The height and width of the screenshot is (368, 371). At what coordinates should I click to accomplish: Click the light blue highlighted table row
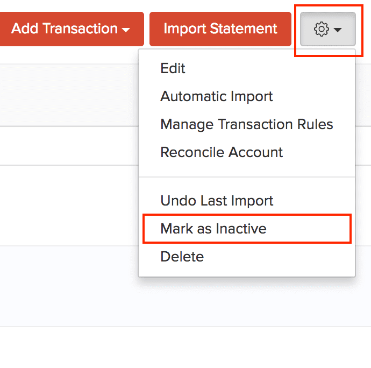point(69,285)
